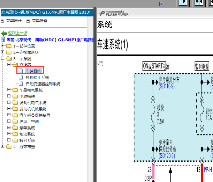Expand the 发动机机械系统 folder
The width and height of the screenshot is (213, 182).
tap(9, 109)
